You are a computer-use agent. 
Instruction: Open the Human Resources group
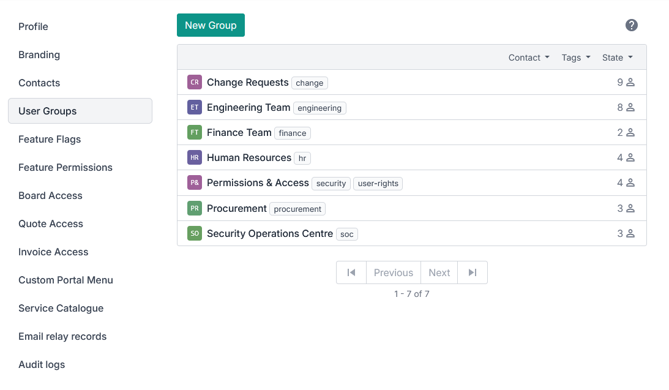[249, 157]
